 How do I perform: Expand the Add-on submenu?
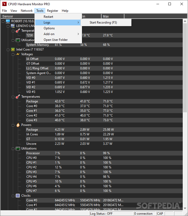[58, 34]
